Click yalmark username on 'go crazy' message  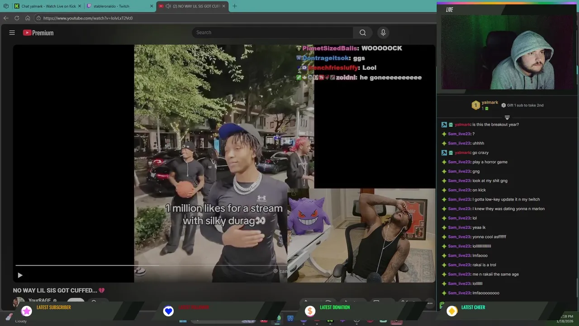point(462,153)
